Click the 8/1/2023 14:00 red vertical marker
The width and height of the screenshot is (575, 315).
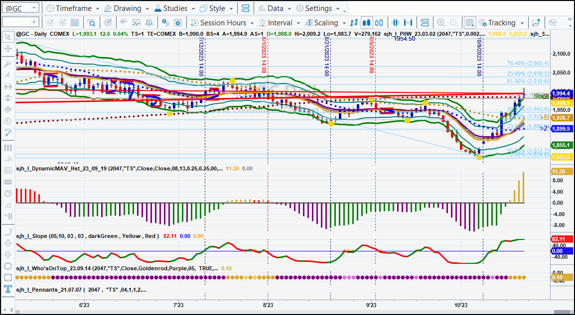(x=264, y=55)
